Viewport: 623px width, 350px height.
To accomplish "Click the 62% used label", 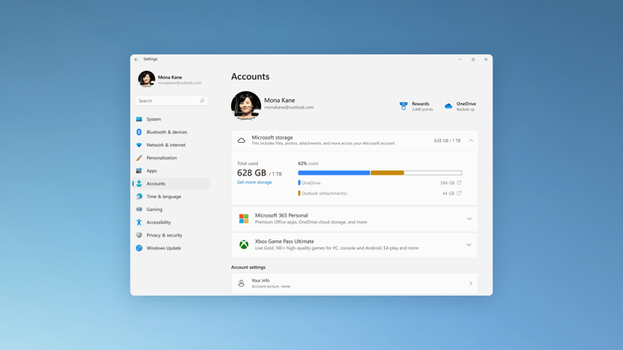I will [x=308, y=163].
